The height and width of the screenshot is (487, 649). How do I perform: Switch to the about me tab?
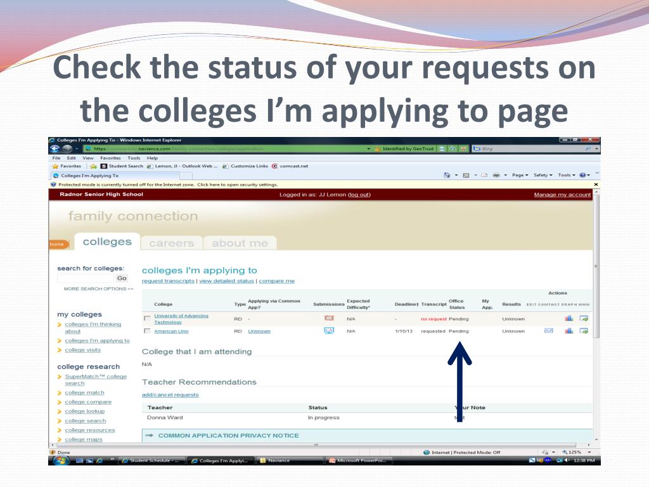pyautogui.click(x=240, y=243)
